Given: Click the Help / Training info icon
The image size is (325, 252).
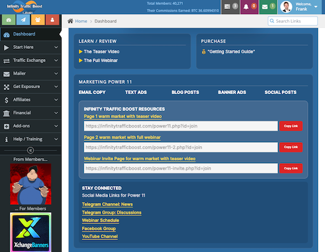Looking at the screenshot, I should point(6,140).
